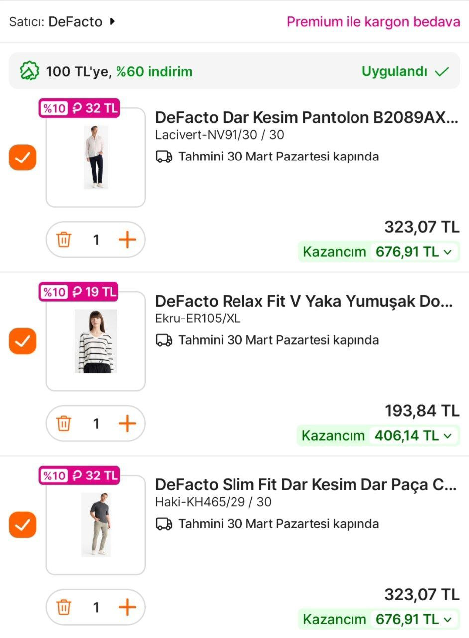Click the Uygulandı applied discount status
This screenshot has width=469, height=638.
point(405,71)
